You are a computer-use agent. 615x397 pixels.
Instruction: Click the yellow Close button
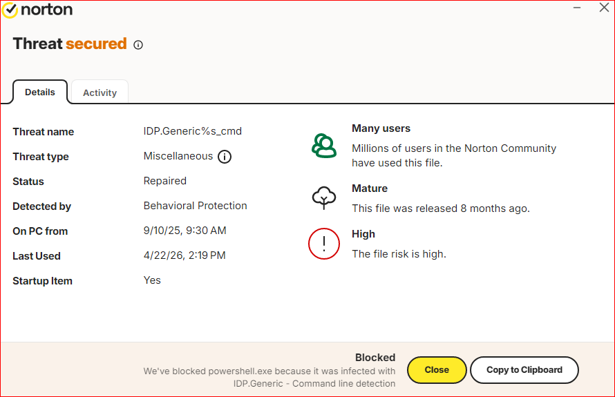coord(437,370)
